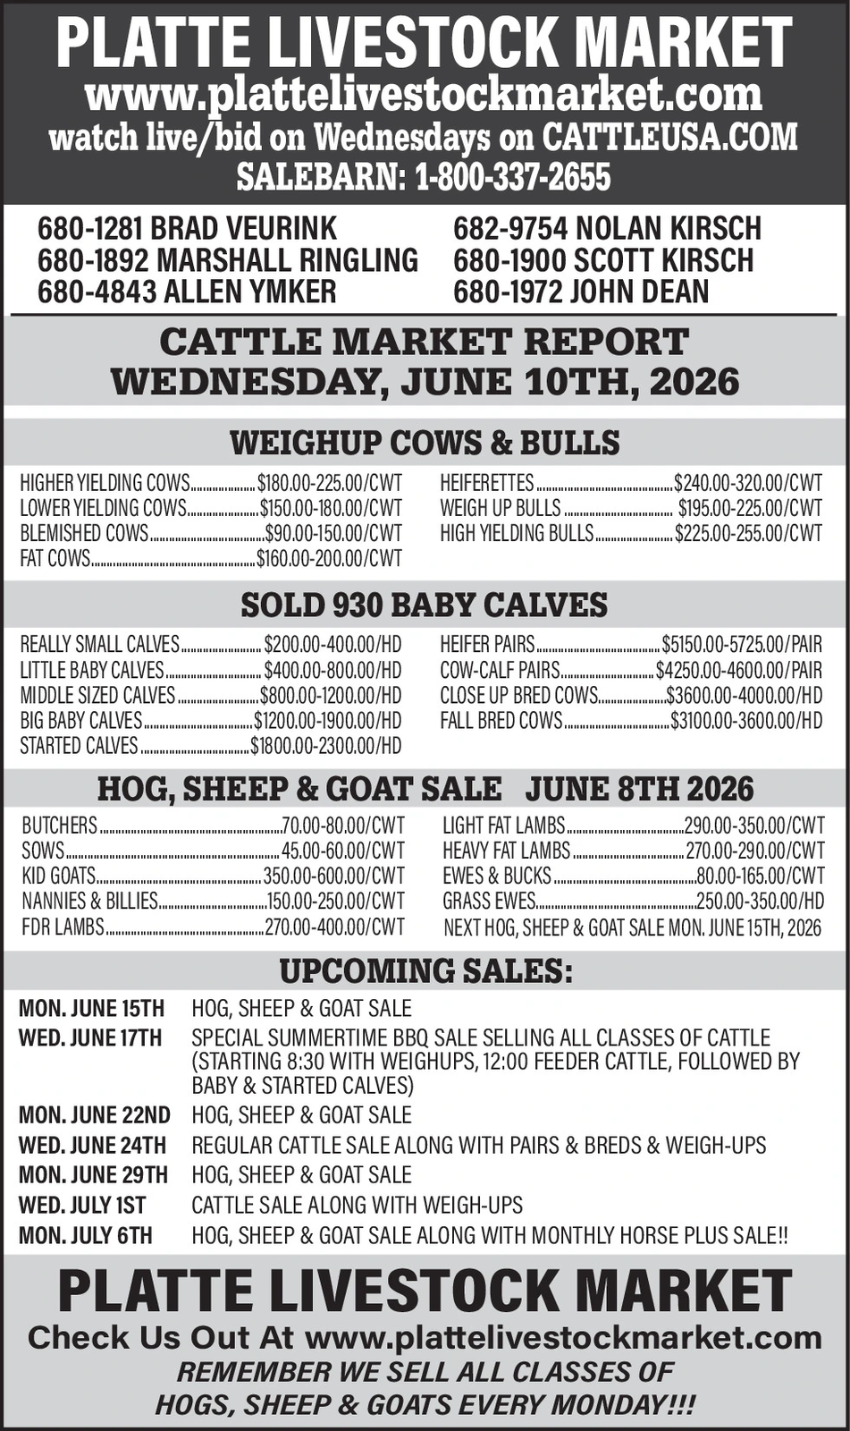
Task: Click the John Dean contact entry
Action: pyautogui.click(x=581, y=292)
